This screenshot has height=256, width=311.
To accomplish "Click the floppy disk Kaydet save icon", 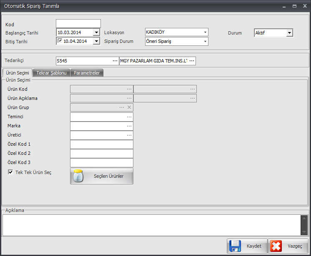I will pyautogui.click(x=236, y=246).
